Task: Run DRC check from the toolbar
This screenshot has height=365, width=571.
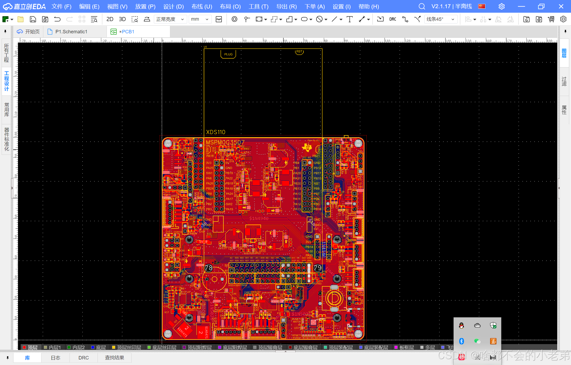Action: [393, 19]
